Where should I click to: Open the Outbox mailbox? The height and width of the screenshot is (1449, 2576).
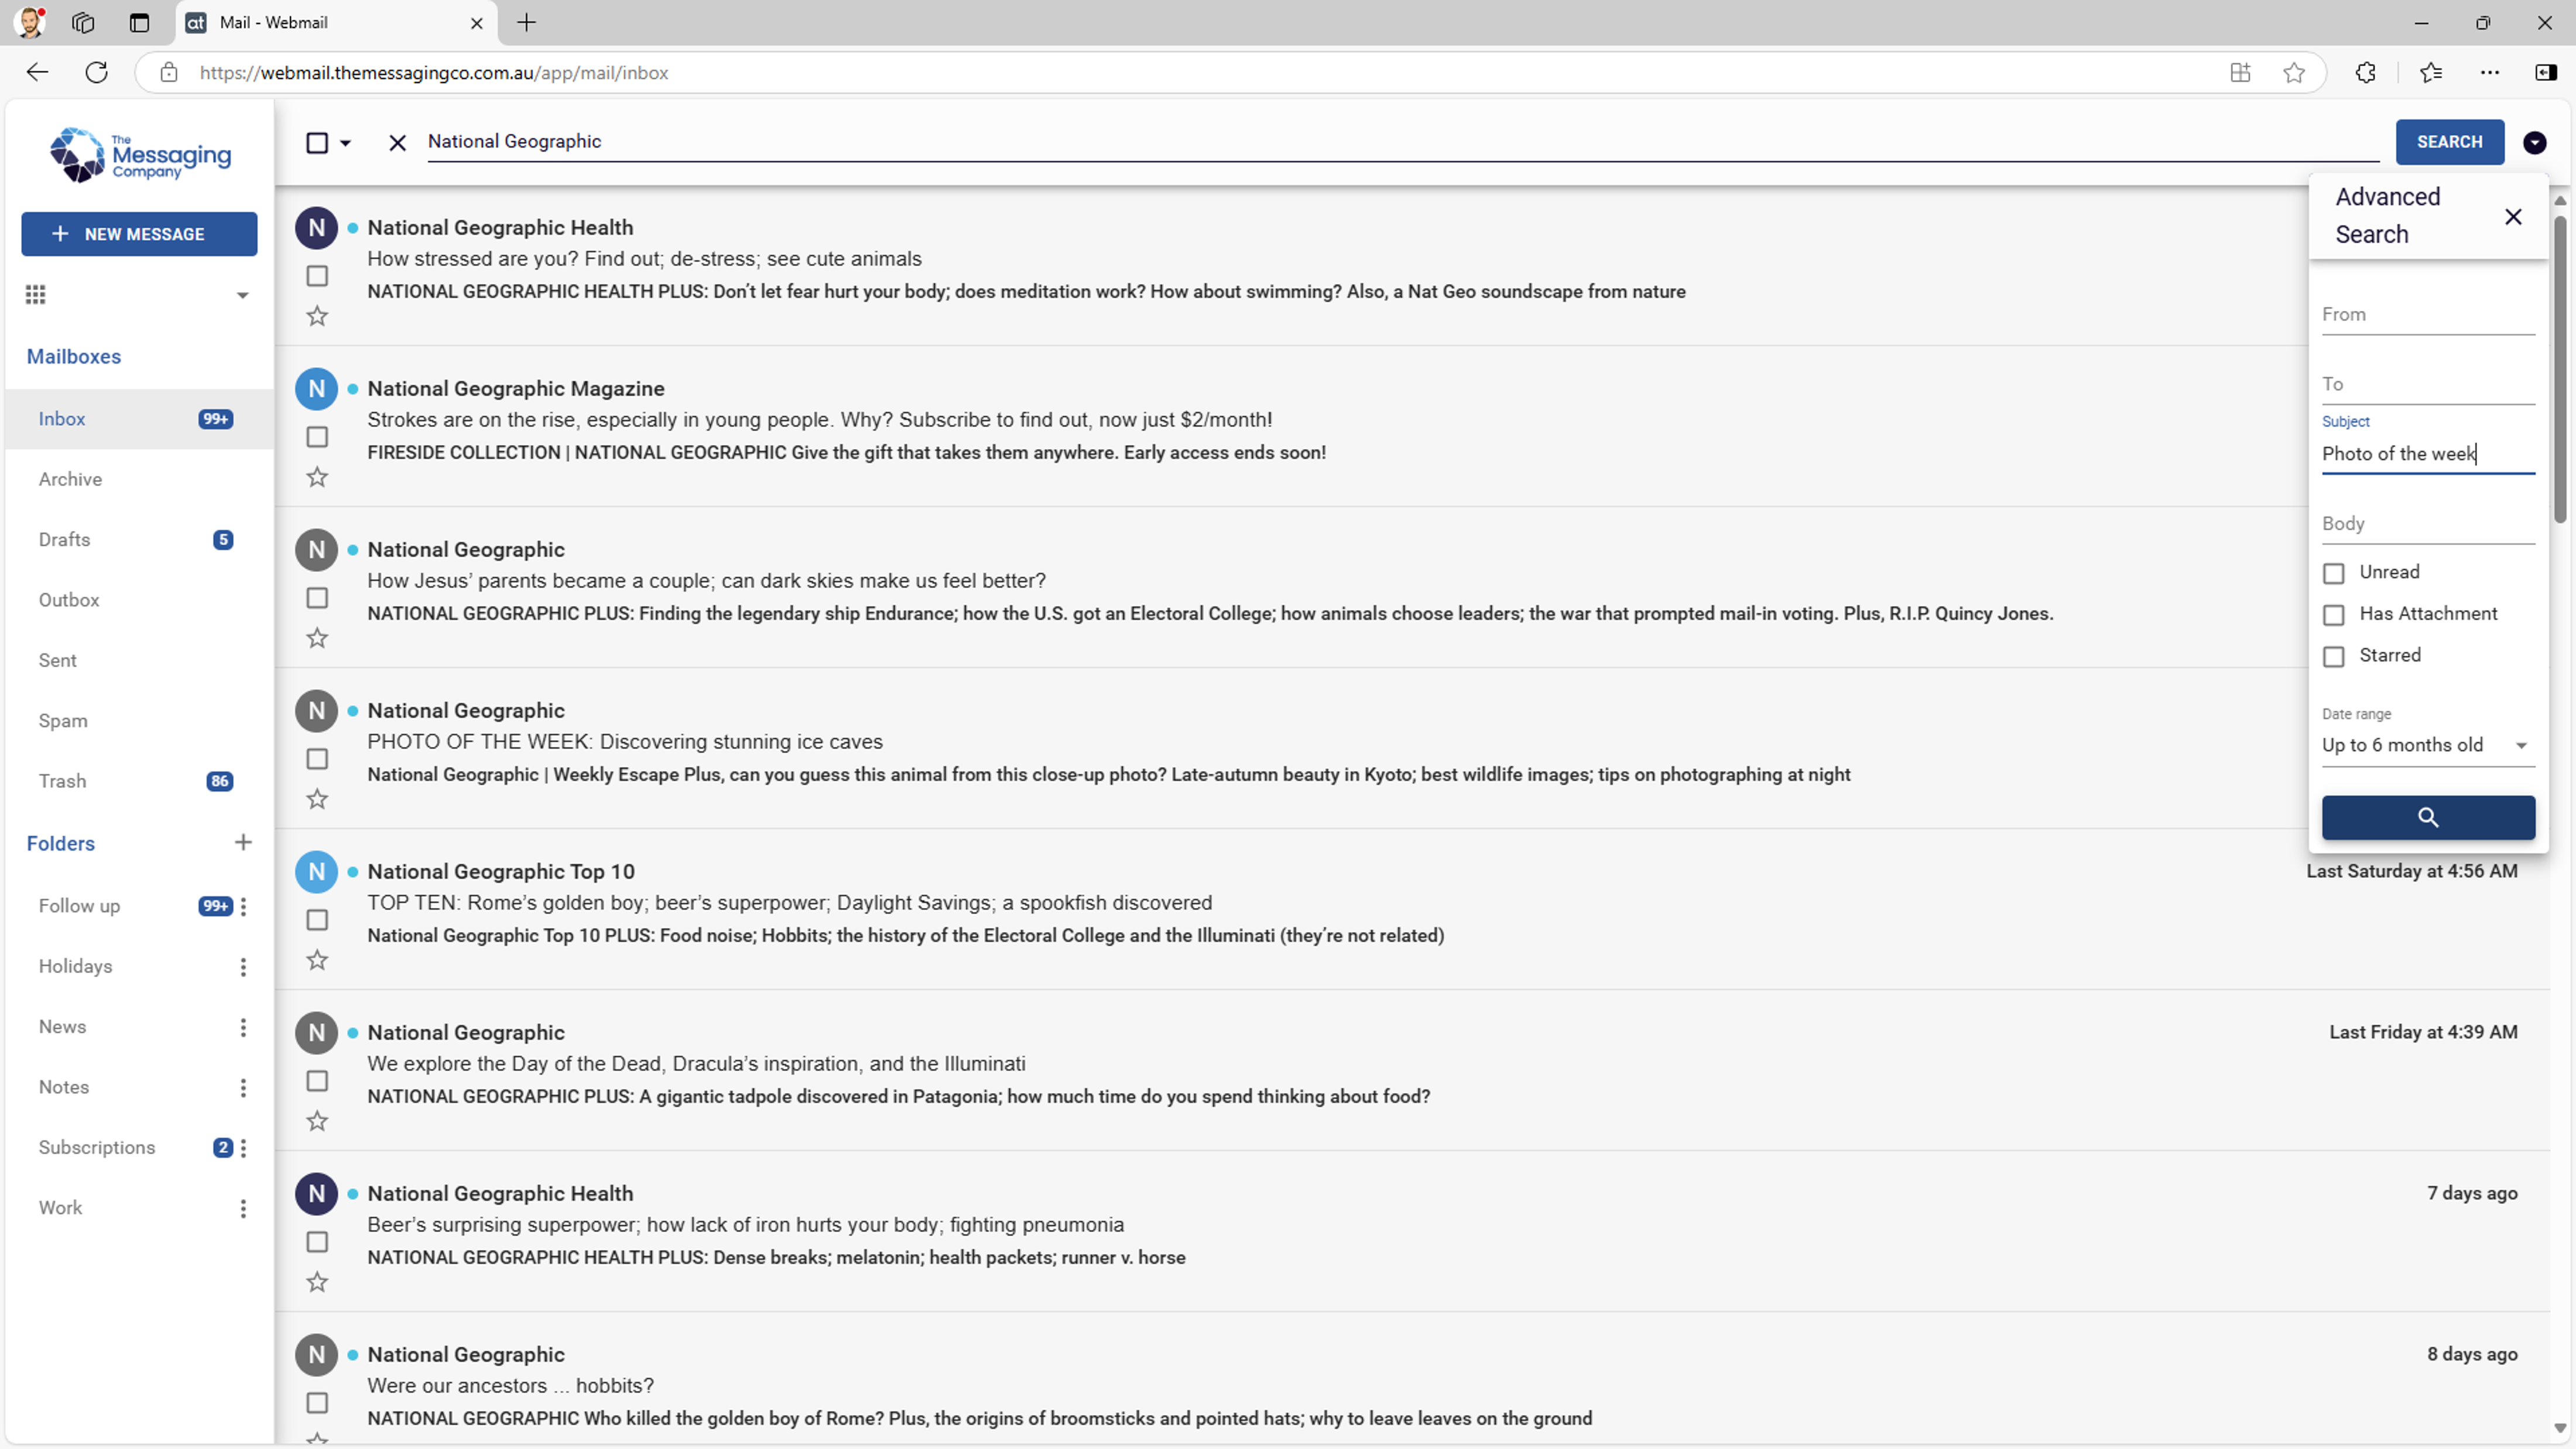pyautogui.click(x=139, y=600)
